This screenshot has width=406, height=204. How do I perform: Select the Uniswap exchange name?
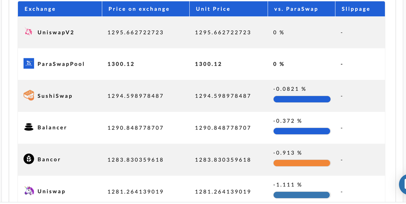pyautogui.click(x=51, y=191)
